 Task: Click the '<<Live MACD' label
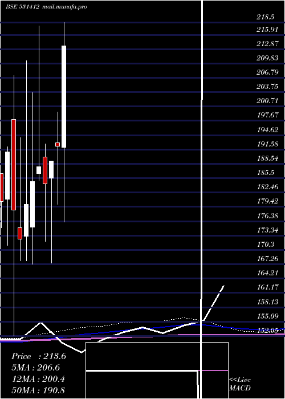tap(240, 384)
